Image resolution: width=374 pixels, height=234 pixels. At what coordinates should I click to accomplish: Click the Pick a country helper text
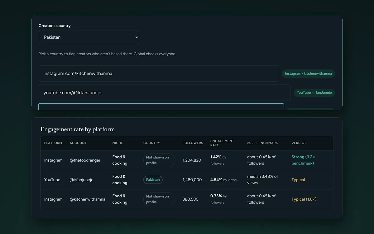(x=107, y=54)
